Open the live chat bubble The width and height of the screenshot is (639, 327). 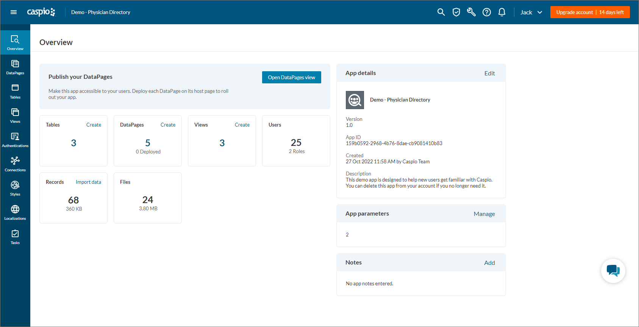pyautogui.click(x=613, y=271)
